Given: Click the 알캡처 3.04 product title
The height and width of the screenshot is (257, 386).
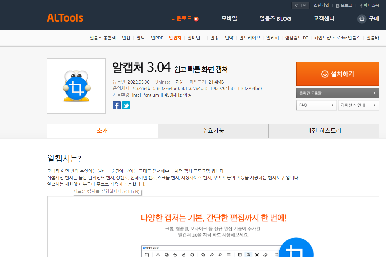Looking at the screenshot, I should (141, 67).
